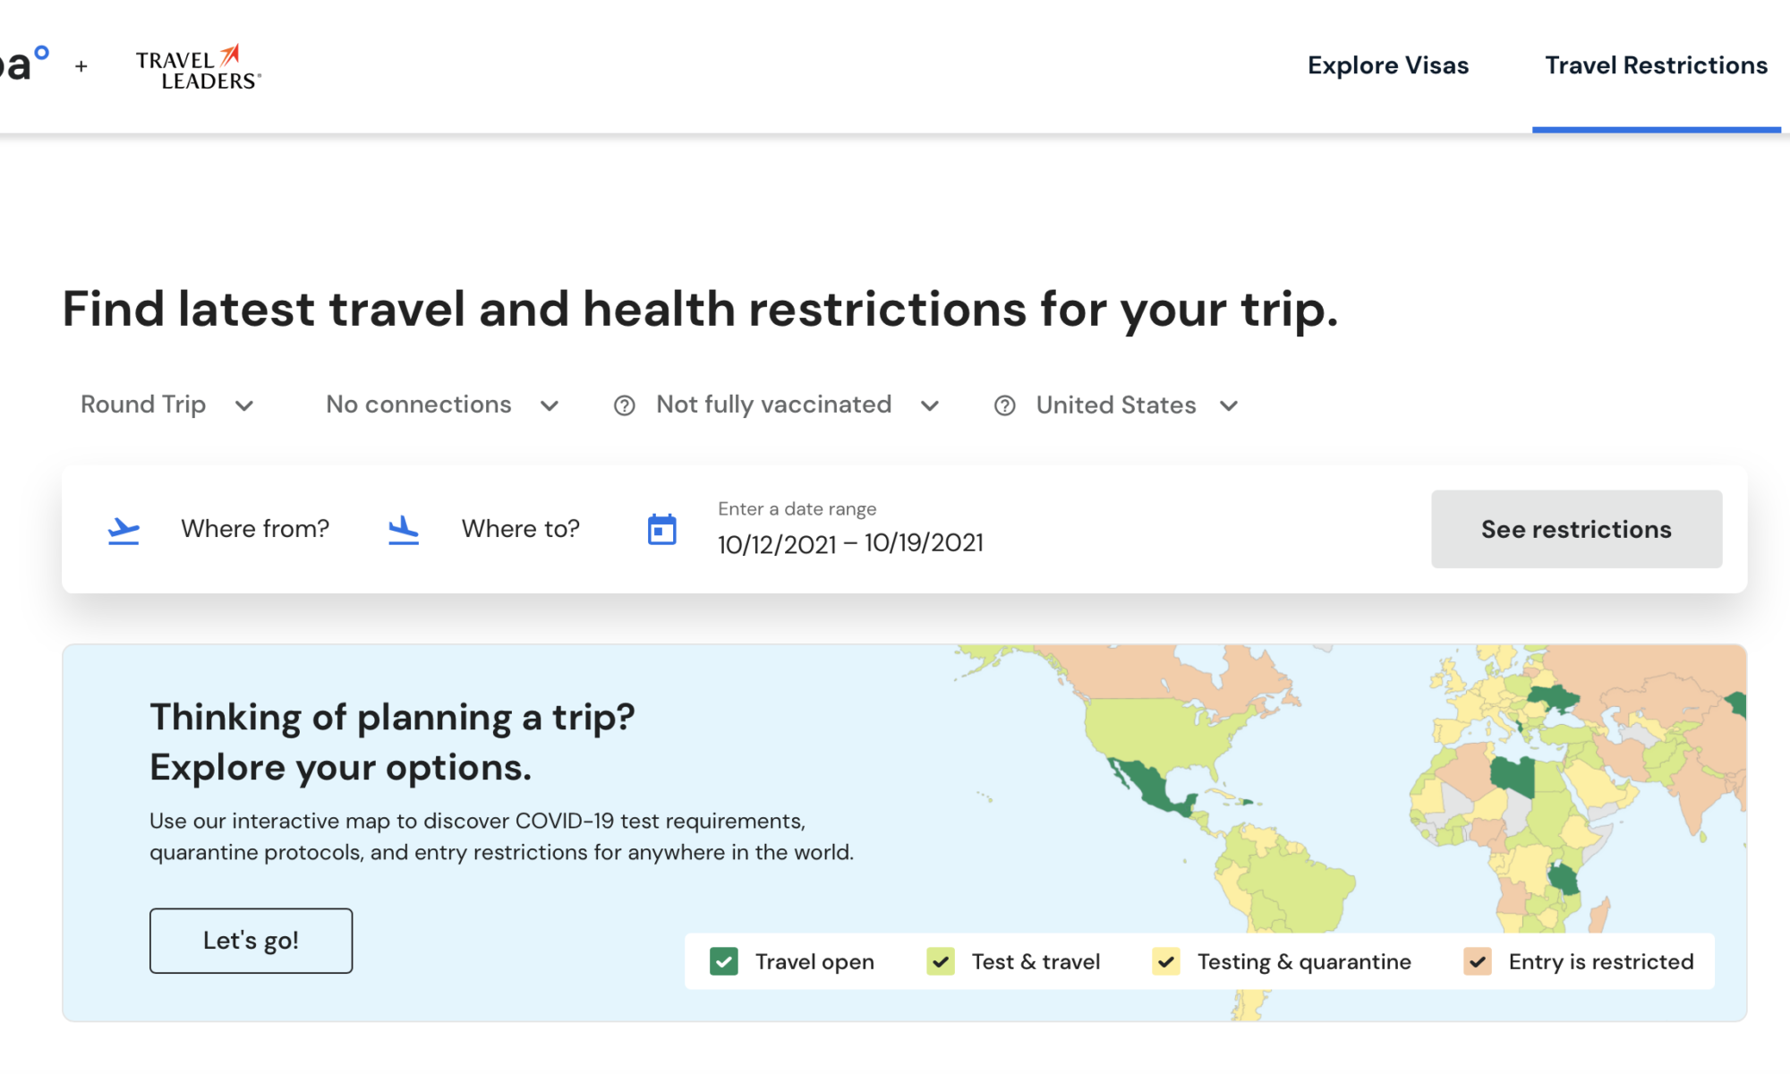Click the departure plane icon

coord(123,529)
